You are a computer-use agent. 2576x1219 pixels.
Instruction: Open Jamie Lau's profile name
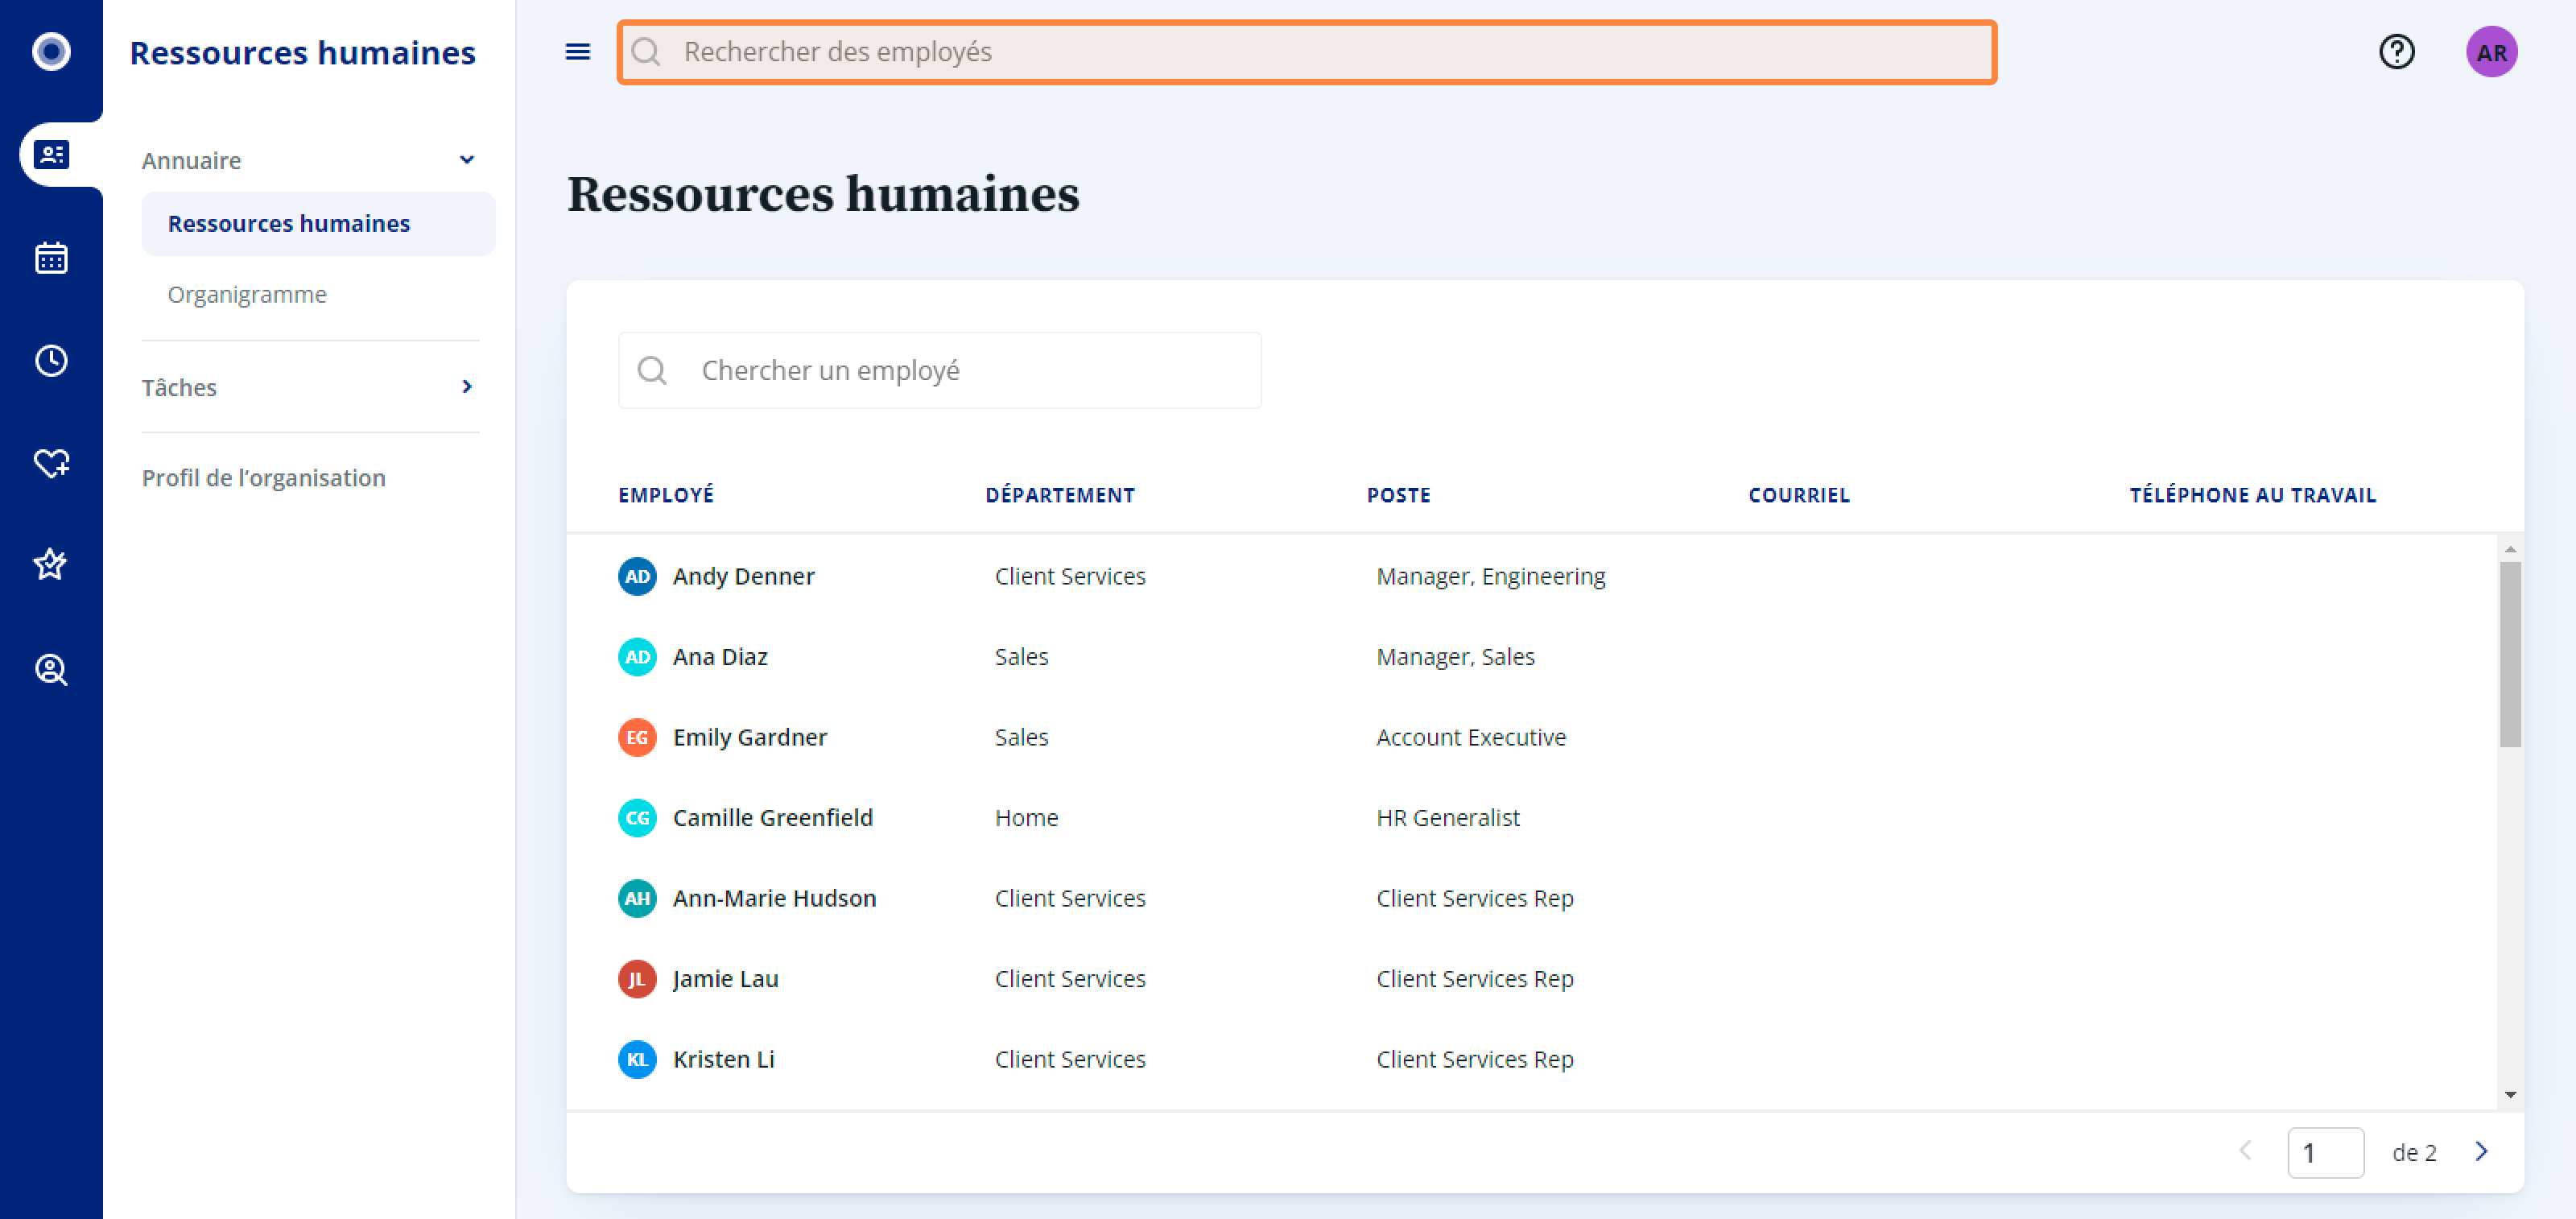[x=726, y=979]
